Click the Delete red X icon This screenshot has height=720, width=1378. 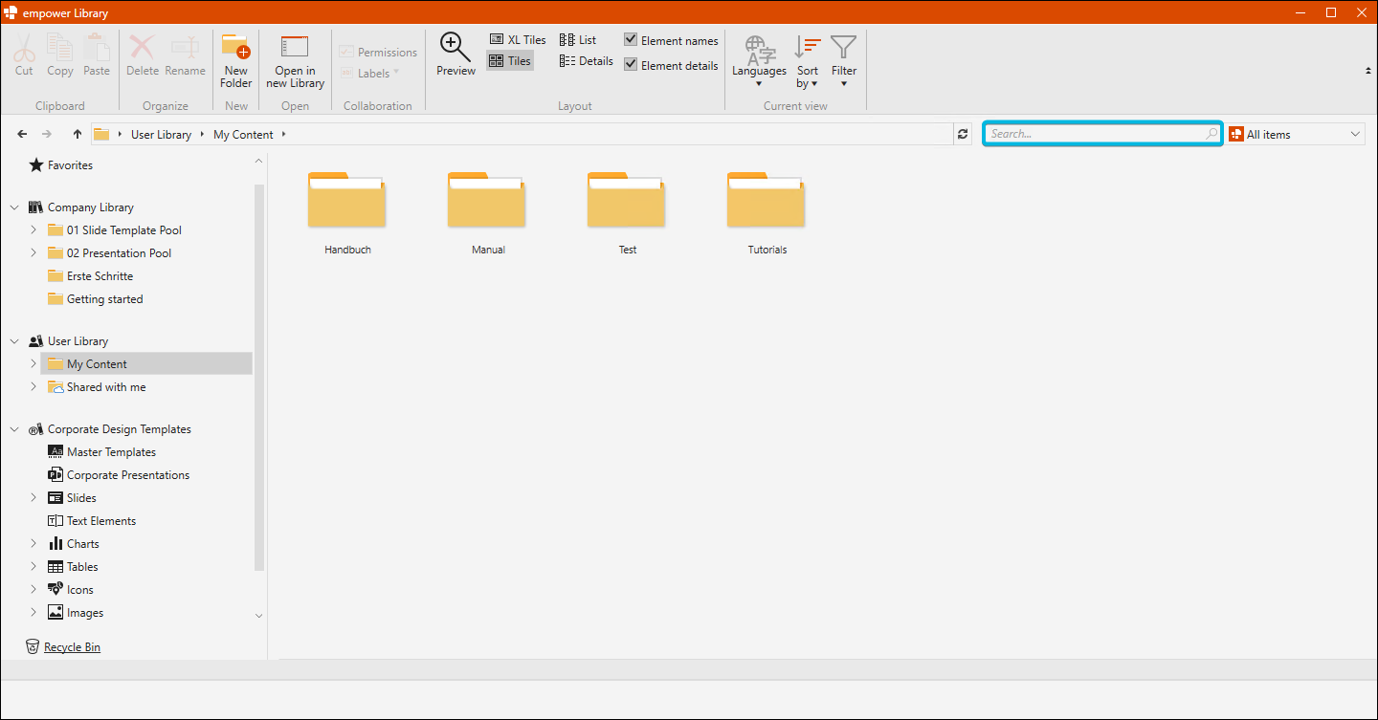[143, 46]
